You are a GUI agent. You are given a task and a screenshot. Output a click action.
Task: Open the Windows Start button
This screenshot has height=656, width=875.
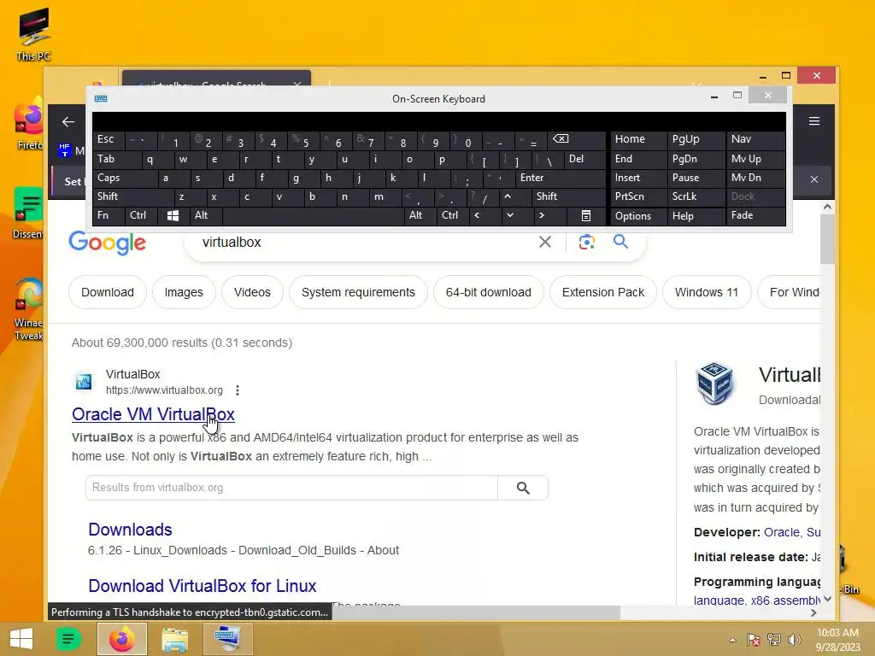click(21, 639)
